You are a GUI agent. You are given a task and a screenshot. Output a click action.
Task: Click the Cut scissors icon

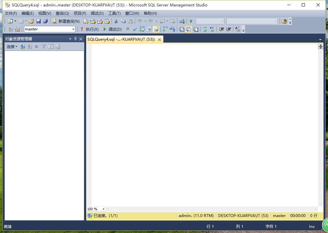click(x=116, y=21)
